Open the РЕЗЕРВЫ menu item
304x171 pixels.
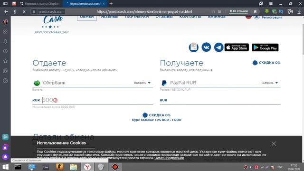[109, 17]
